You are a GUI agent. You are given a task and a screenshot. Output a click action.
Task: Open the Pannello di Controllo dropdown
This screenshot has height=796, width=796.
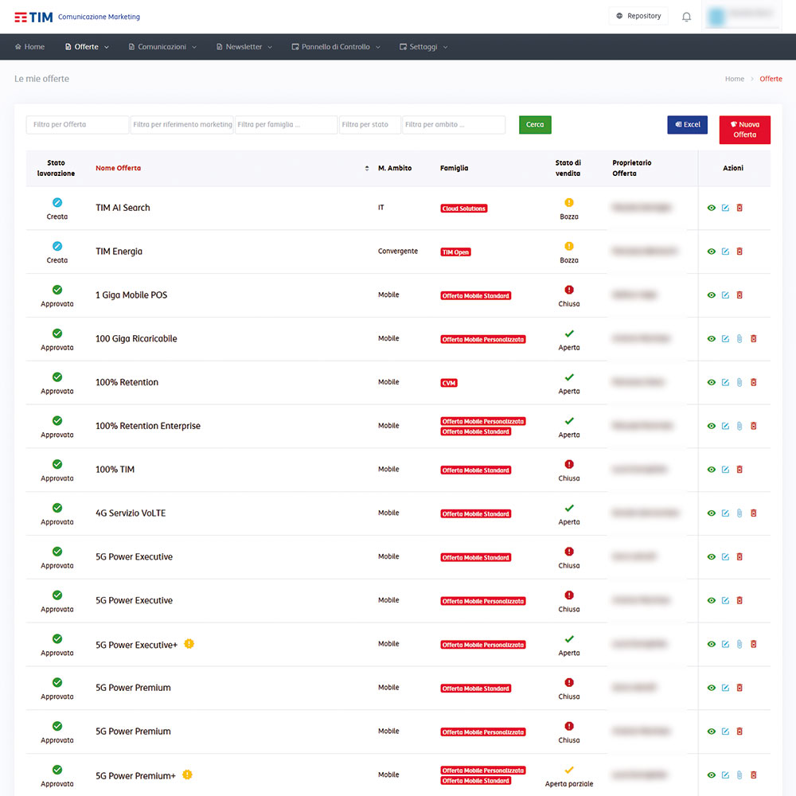coord(336,47)
